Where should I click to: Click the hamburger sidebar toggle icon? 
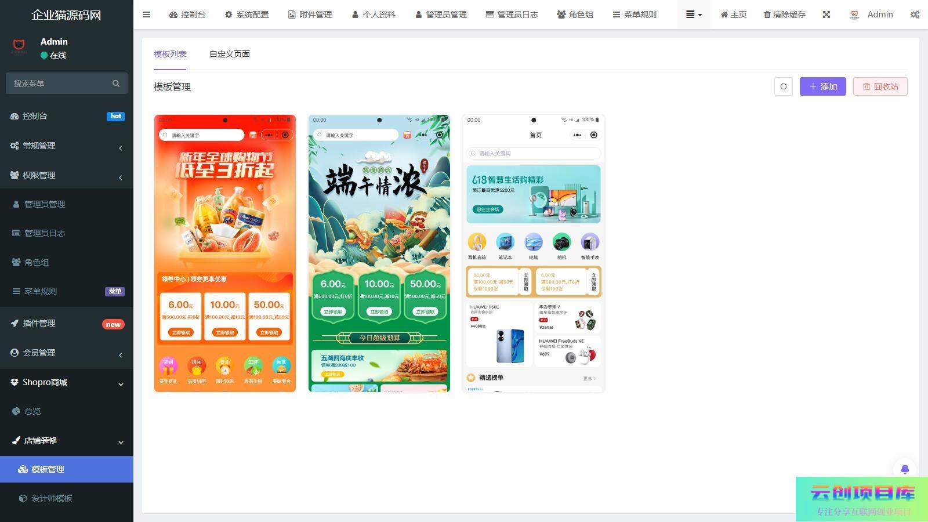pyautogui.click(x=146, y=14)
